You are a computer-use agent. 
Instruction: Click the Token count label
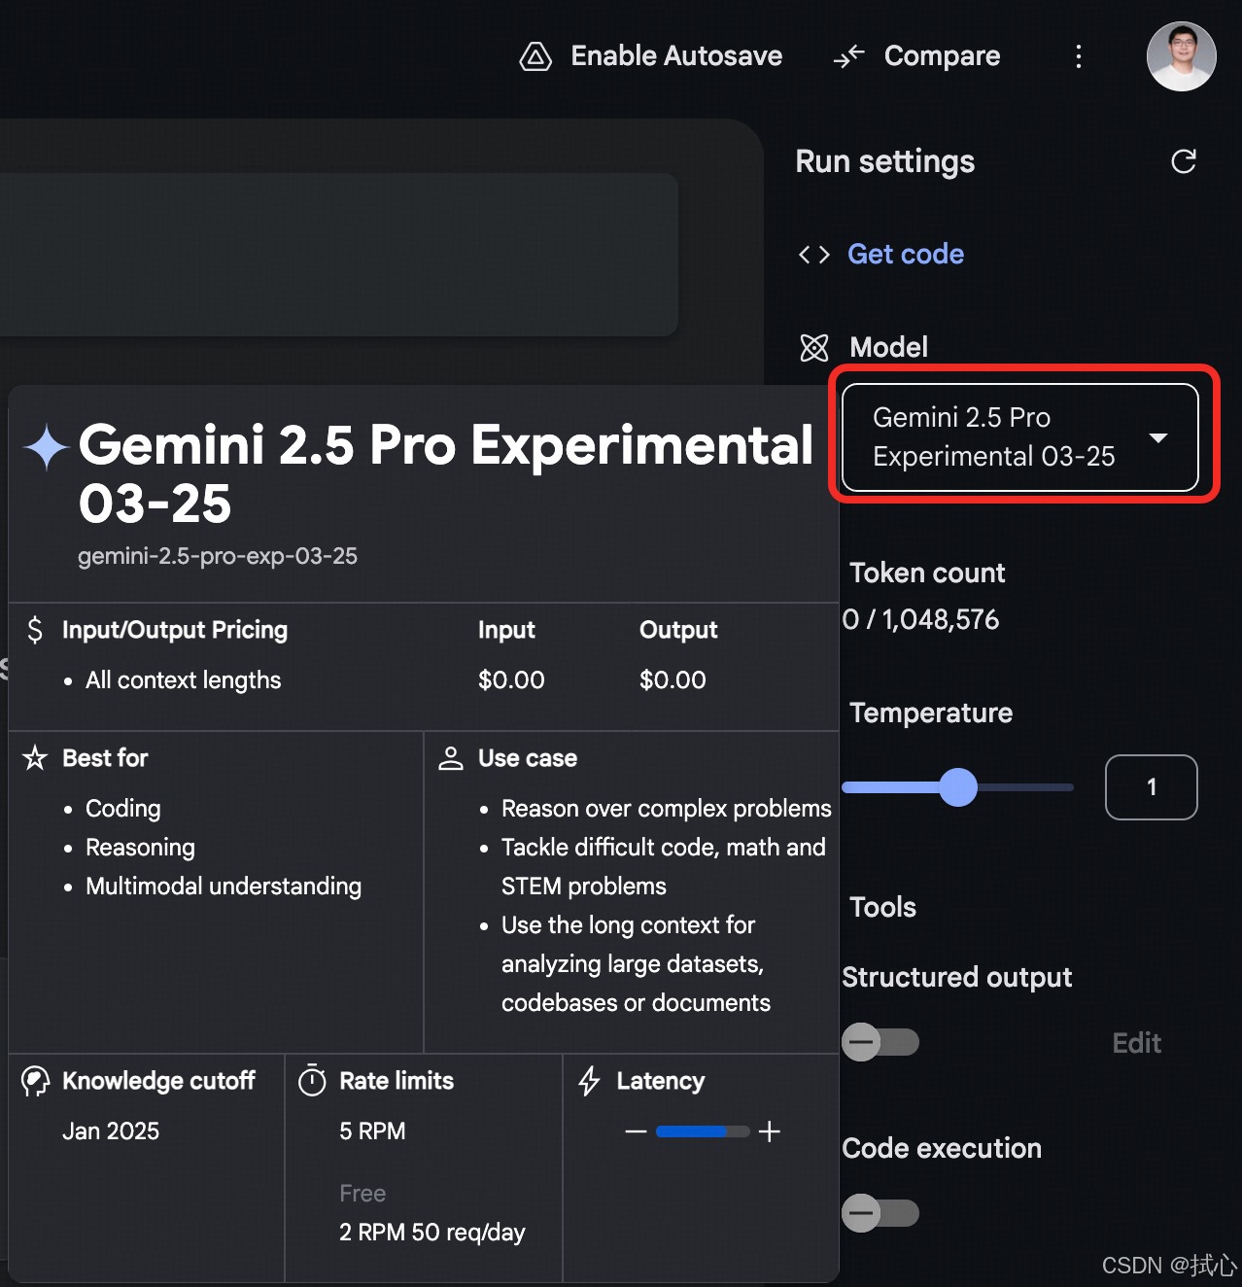[x=927, y=574]
